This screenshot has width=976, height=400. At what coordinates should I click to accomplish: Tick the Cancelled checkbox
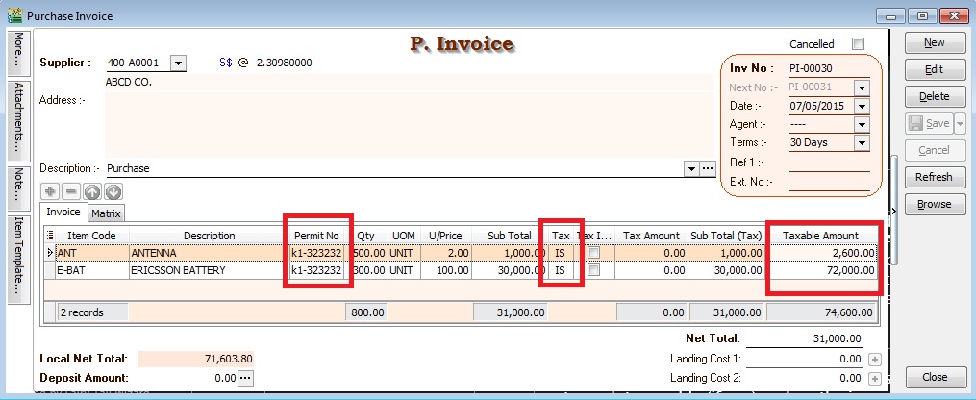coord(858,44)
